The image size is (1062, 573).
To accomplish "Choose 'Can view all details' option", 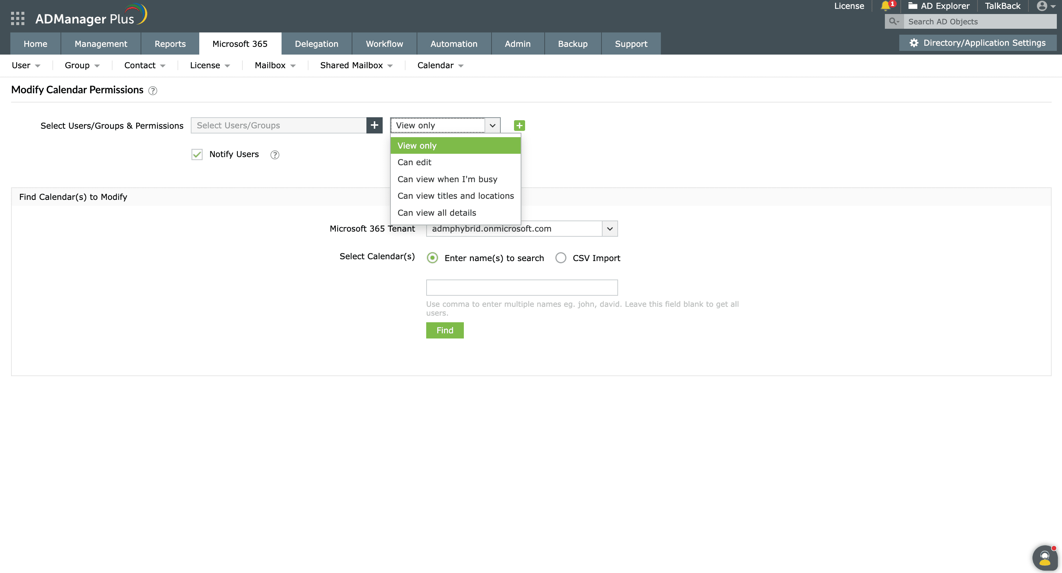I will 437,212.
